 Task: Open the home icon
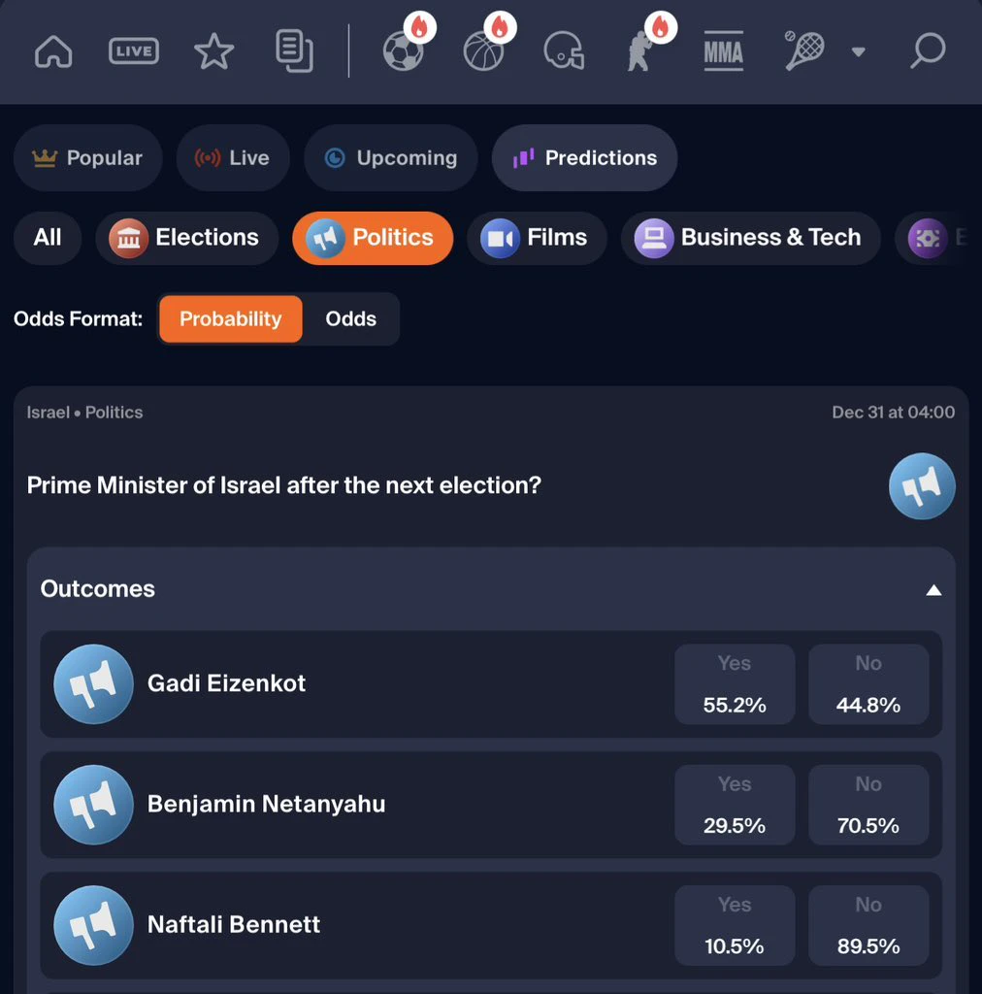(53, 51)
